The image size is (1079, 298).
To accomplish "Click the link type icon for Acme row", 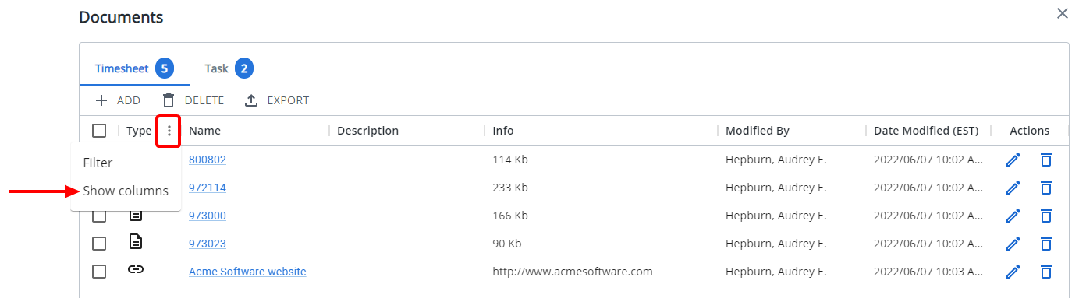I will [136, 270].
